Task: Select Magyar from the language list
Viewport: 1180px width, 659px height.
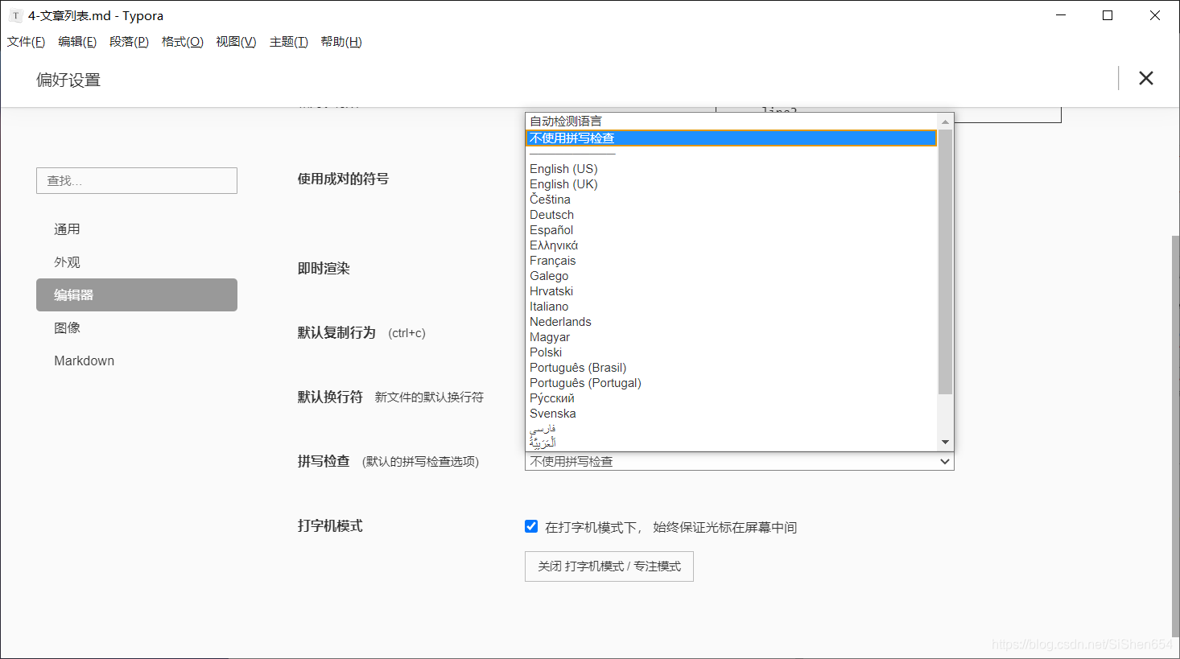Action: coord(732,337)
